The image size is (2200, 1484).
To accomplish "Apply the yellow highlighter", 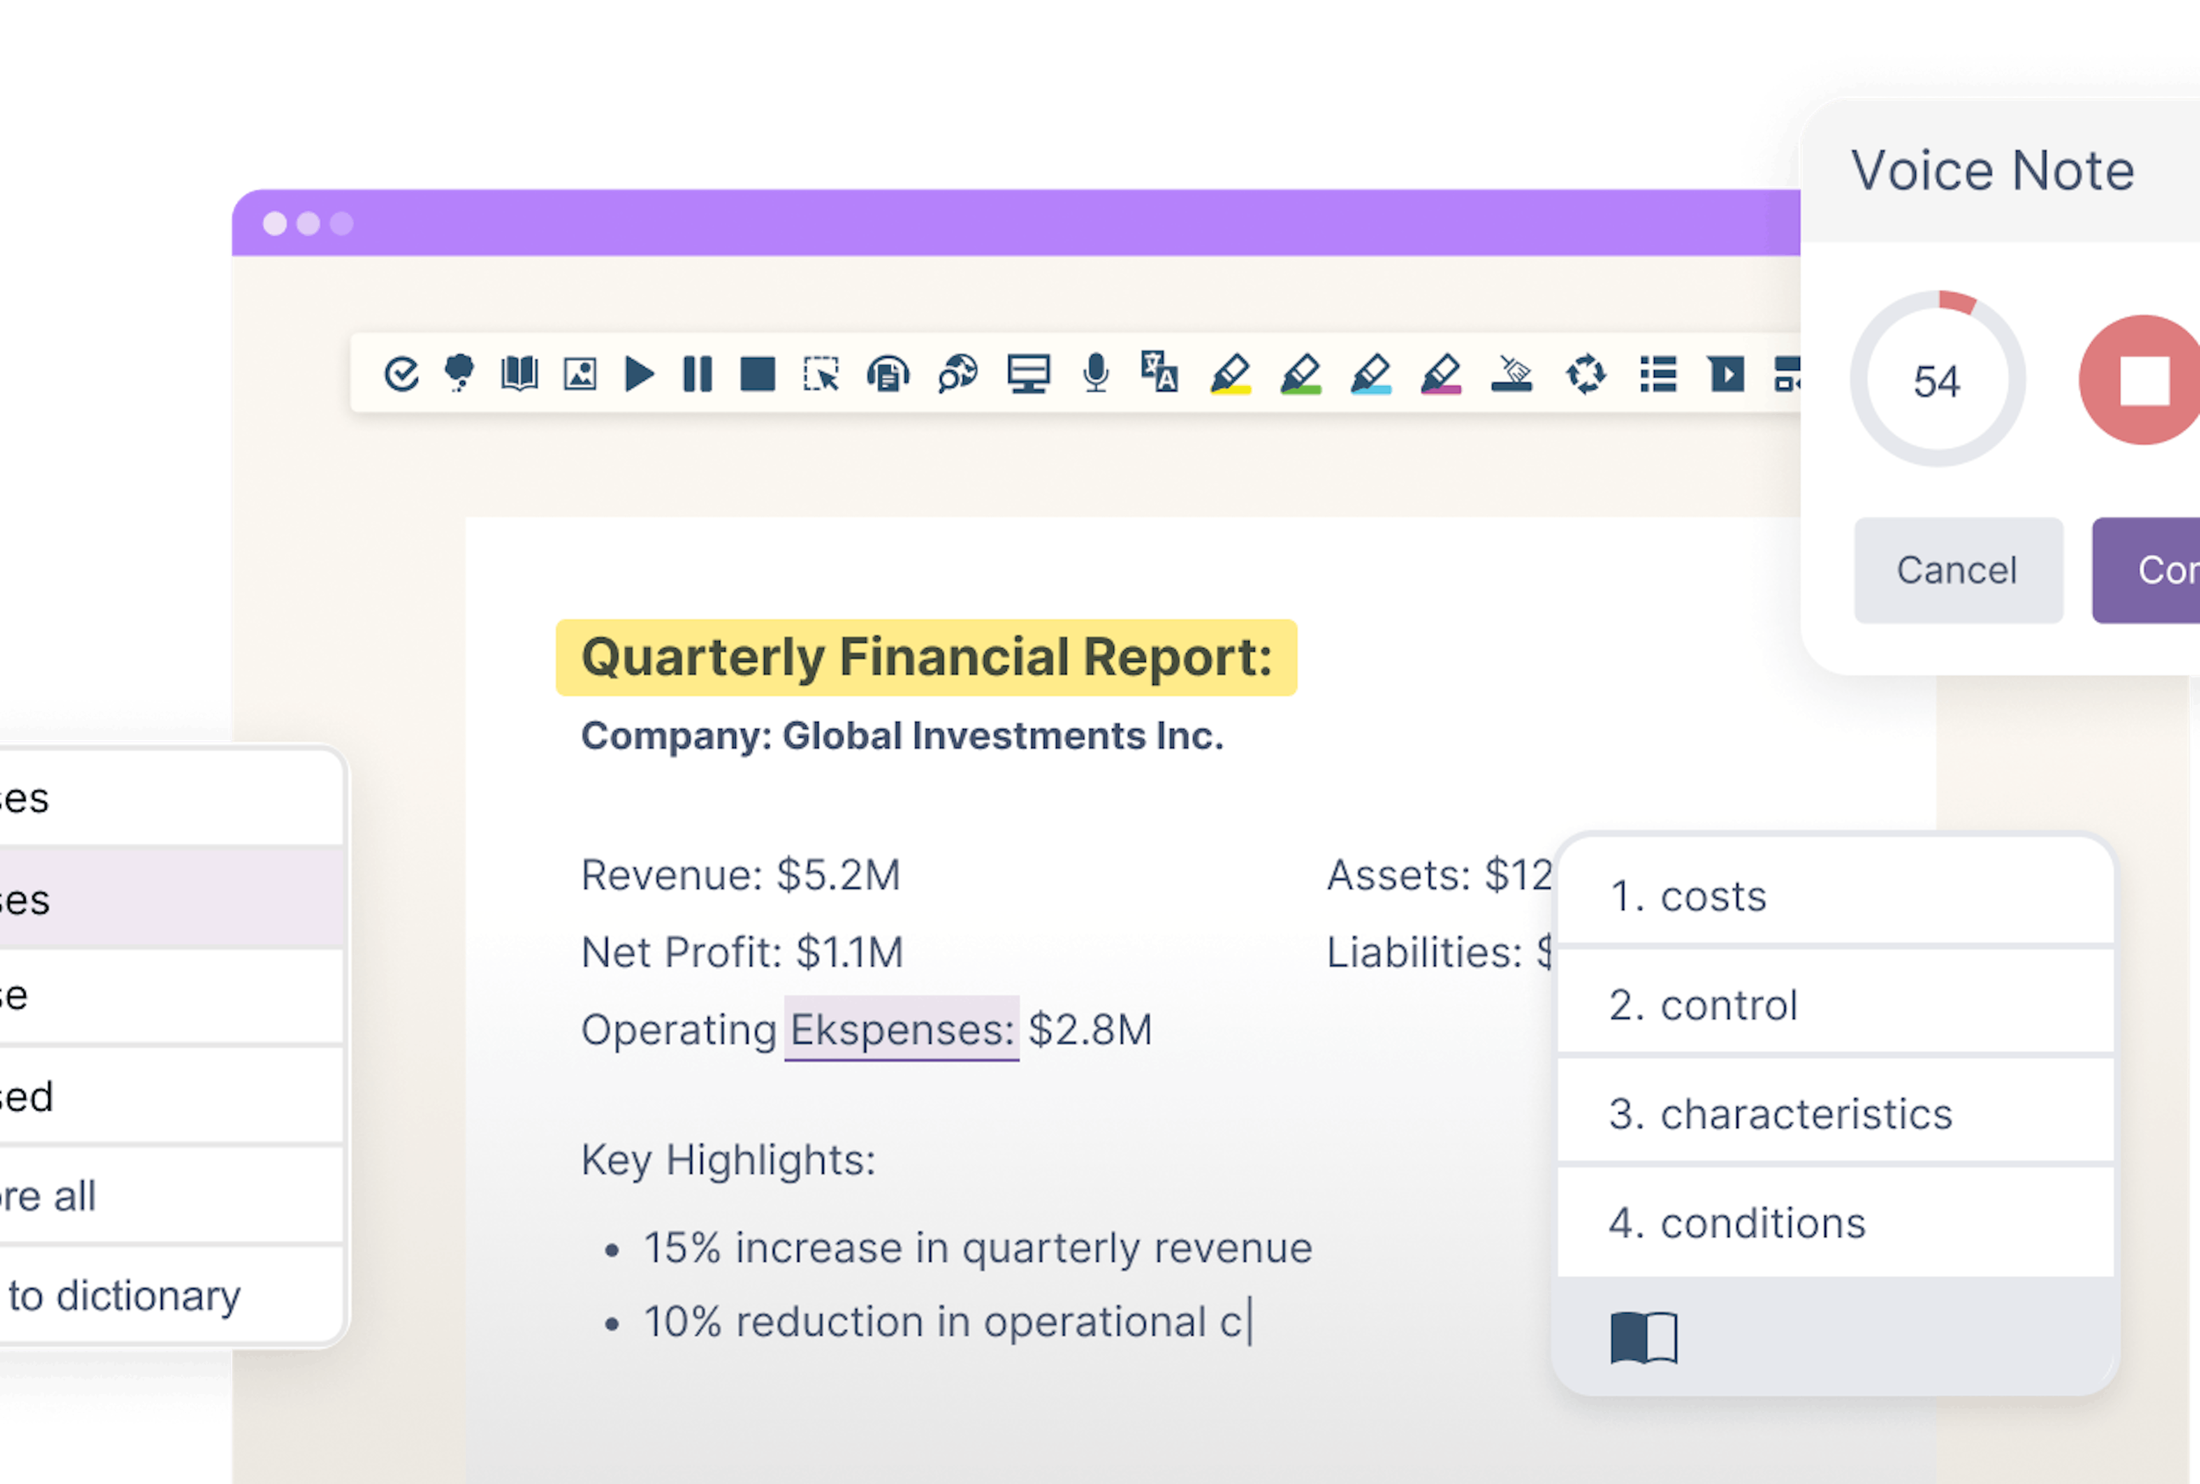I will [x=1231, y=374].
